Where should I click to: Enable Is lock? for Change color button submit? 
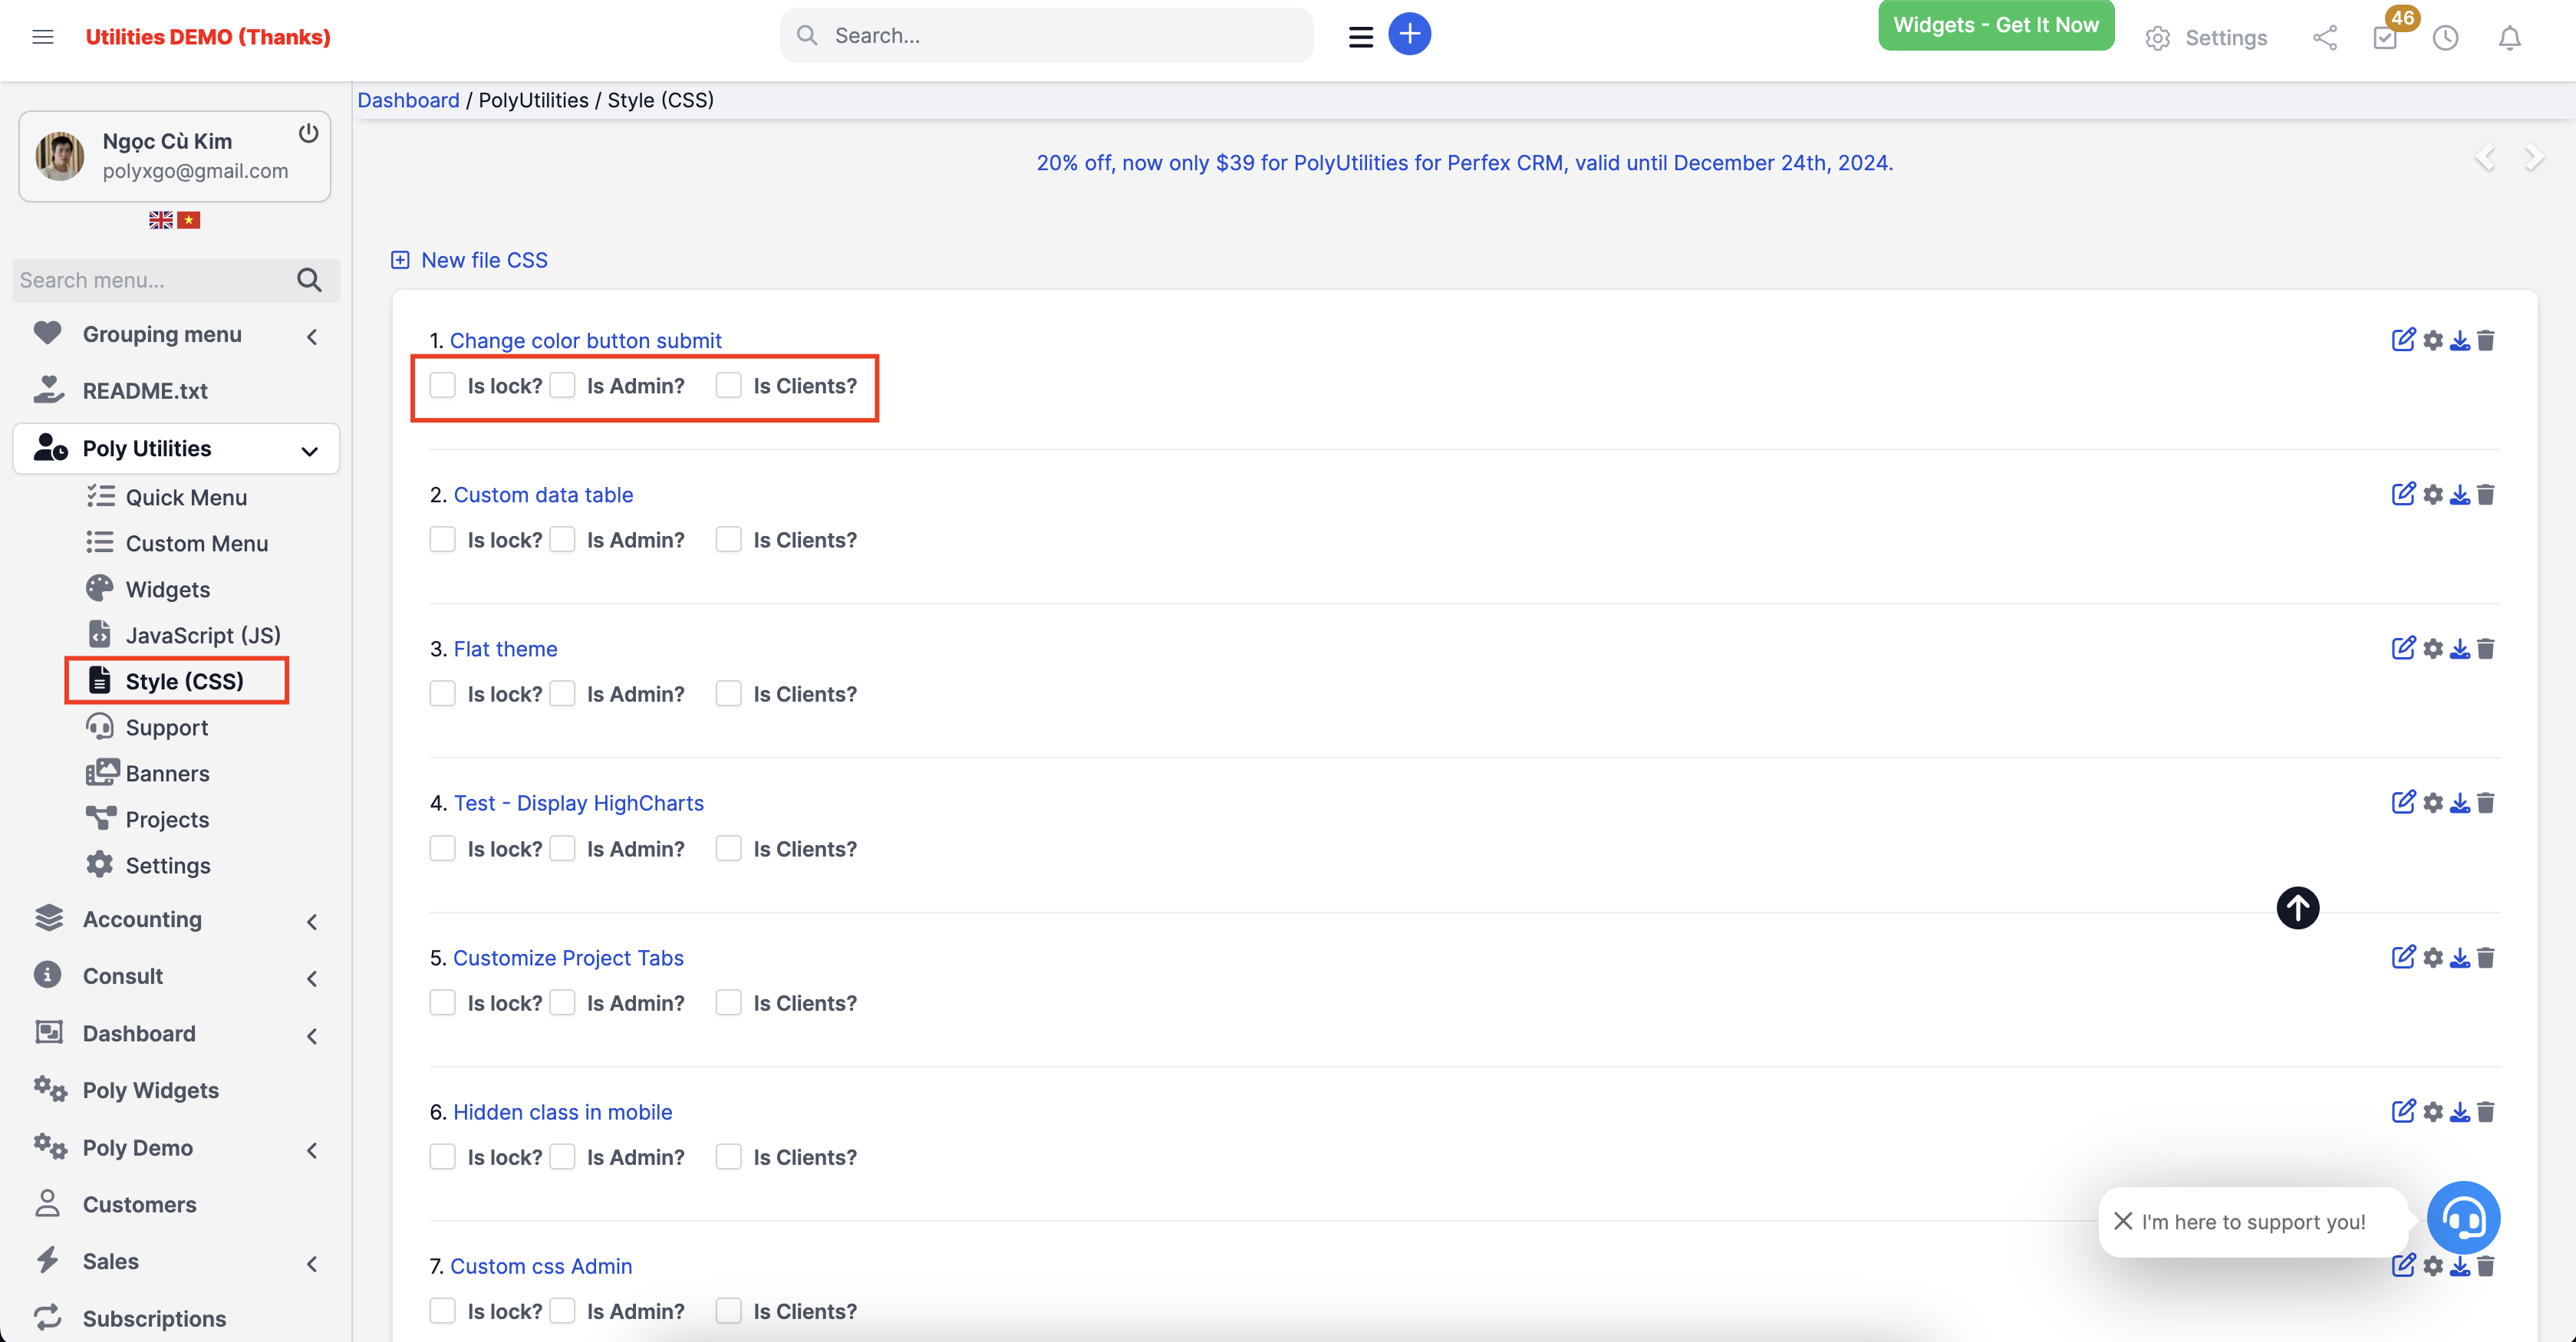443,385
